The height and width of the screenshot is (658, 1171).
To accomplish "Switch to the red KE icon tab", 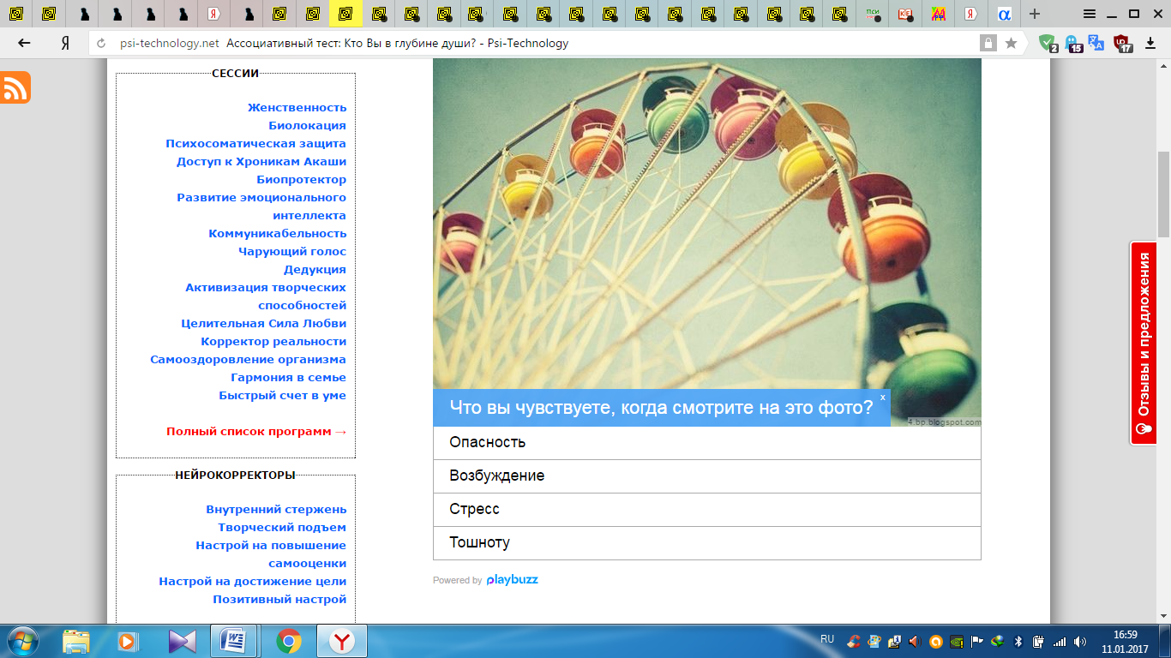I will (x=905, y=14).
